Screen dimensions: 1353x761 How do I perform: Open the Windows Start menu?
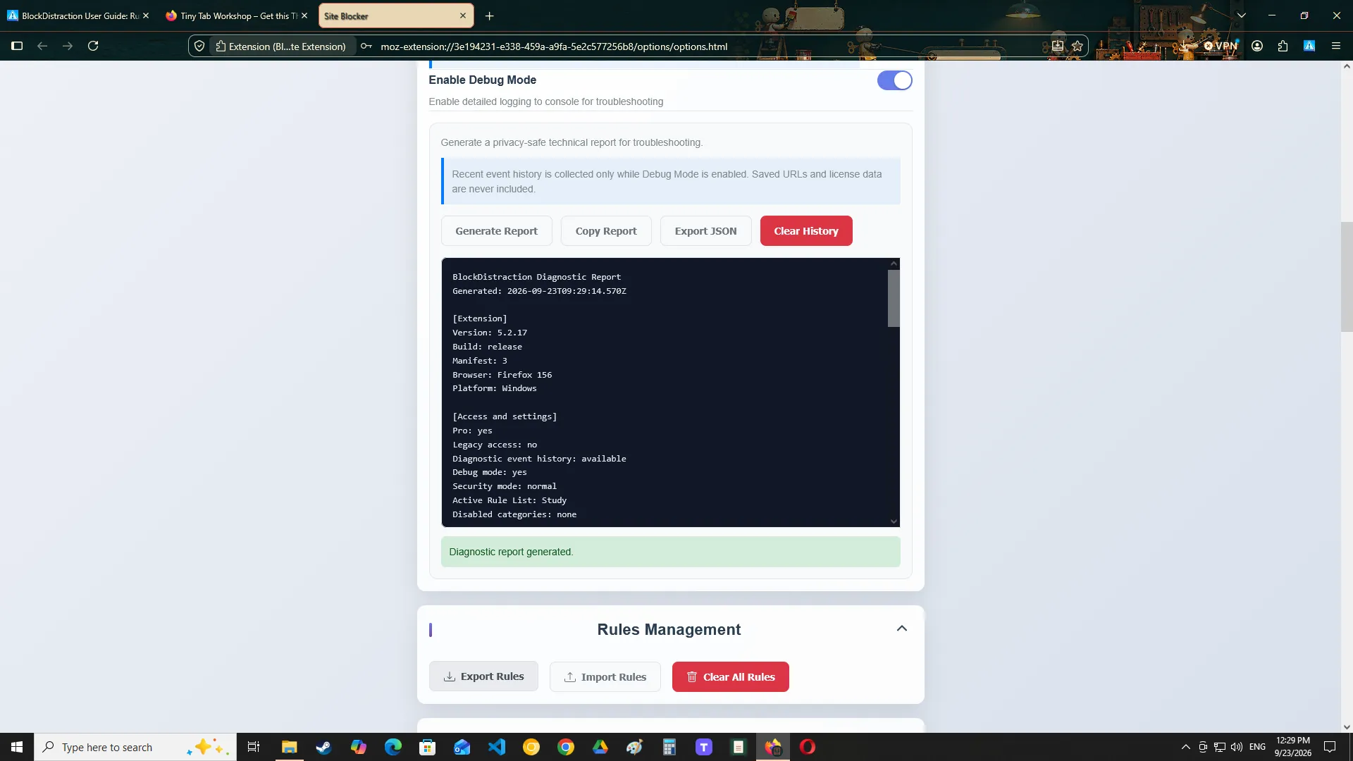pyautogui.click(x=17, y=747)
